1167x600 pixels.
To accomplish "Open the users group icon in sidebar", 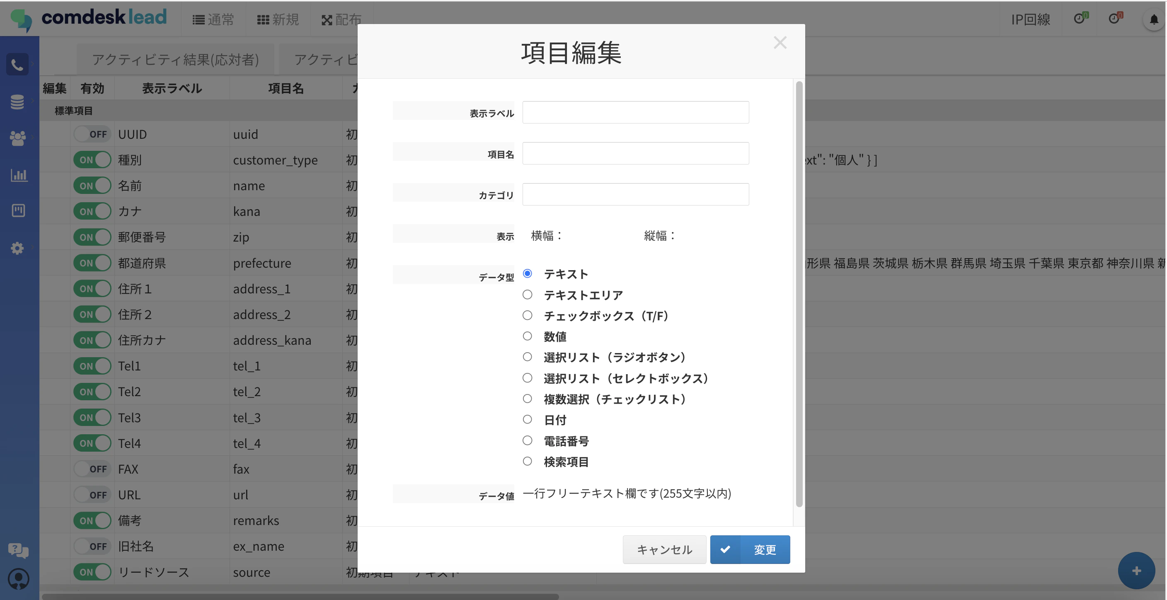I will 17,138.
